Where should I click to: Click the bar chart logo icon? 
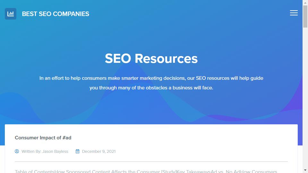[x=11, y=14]
